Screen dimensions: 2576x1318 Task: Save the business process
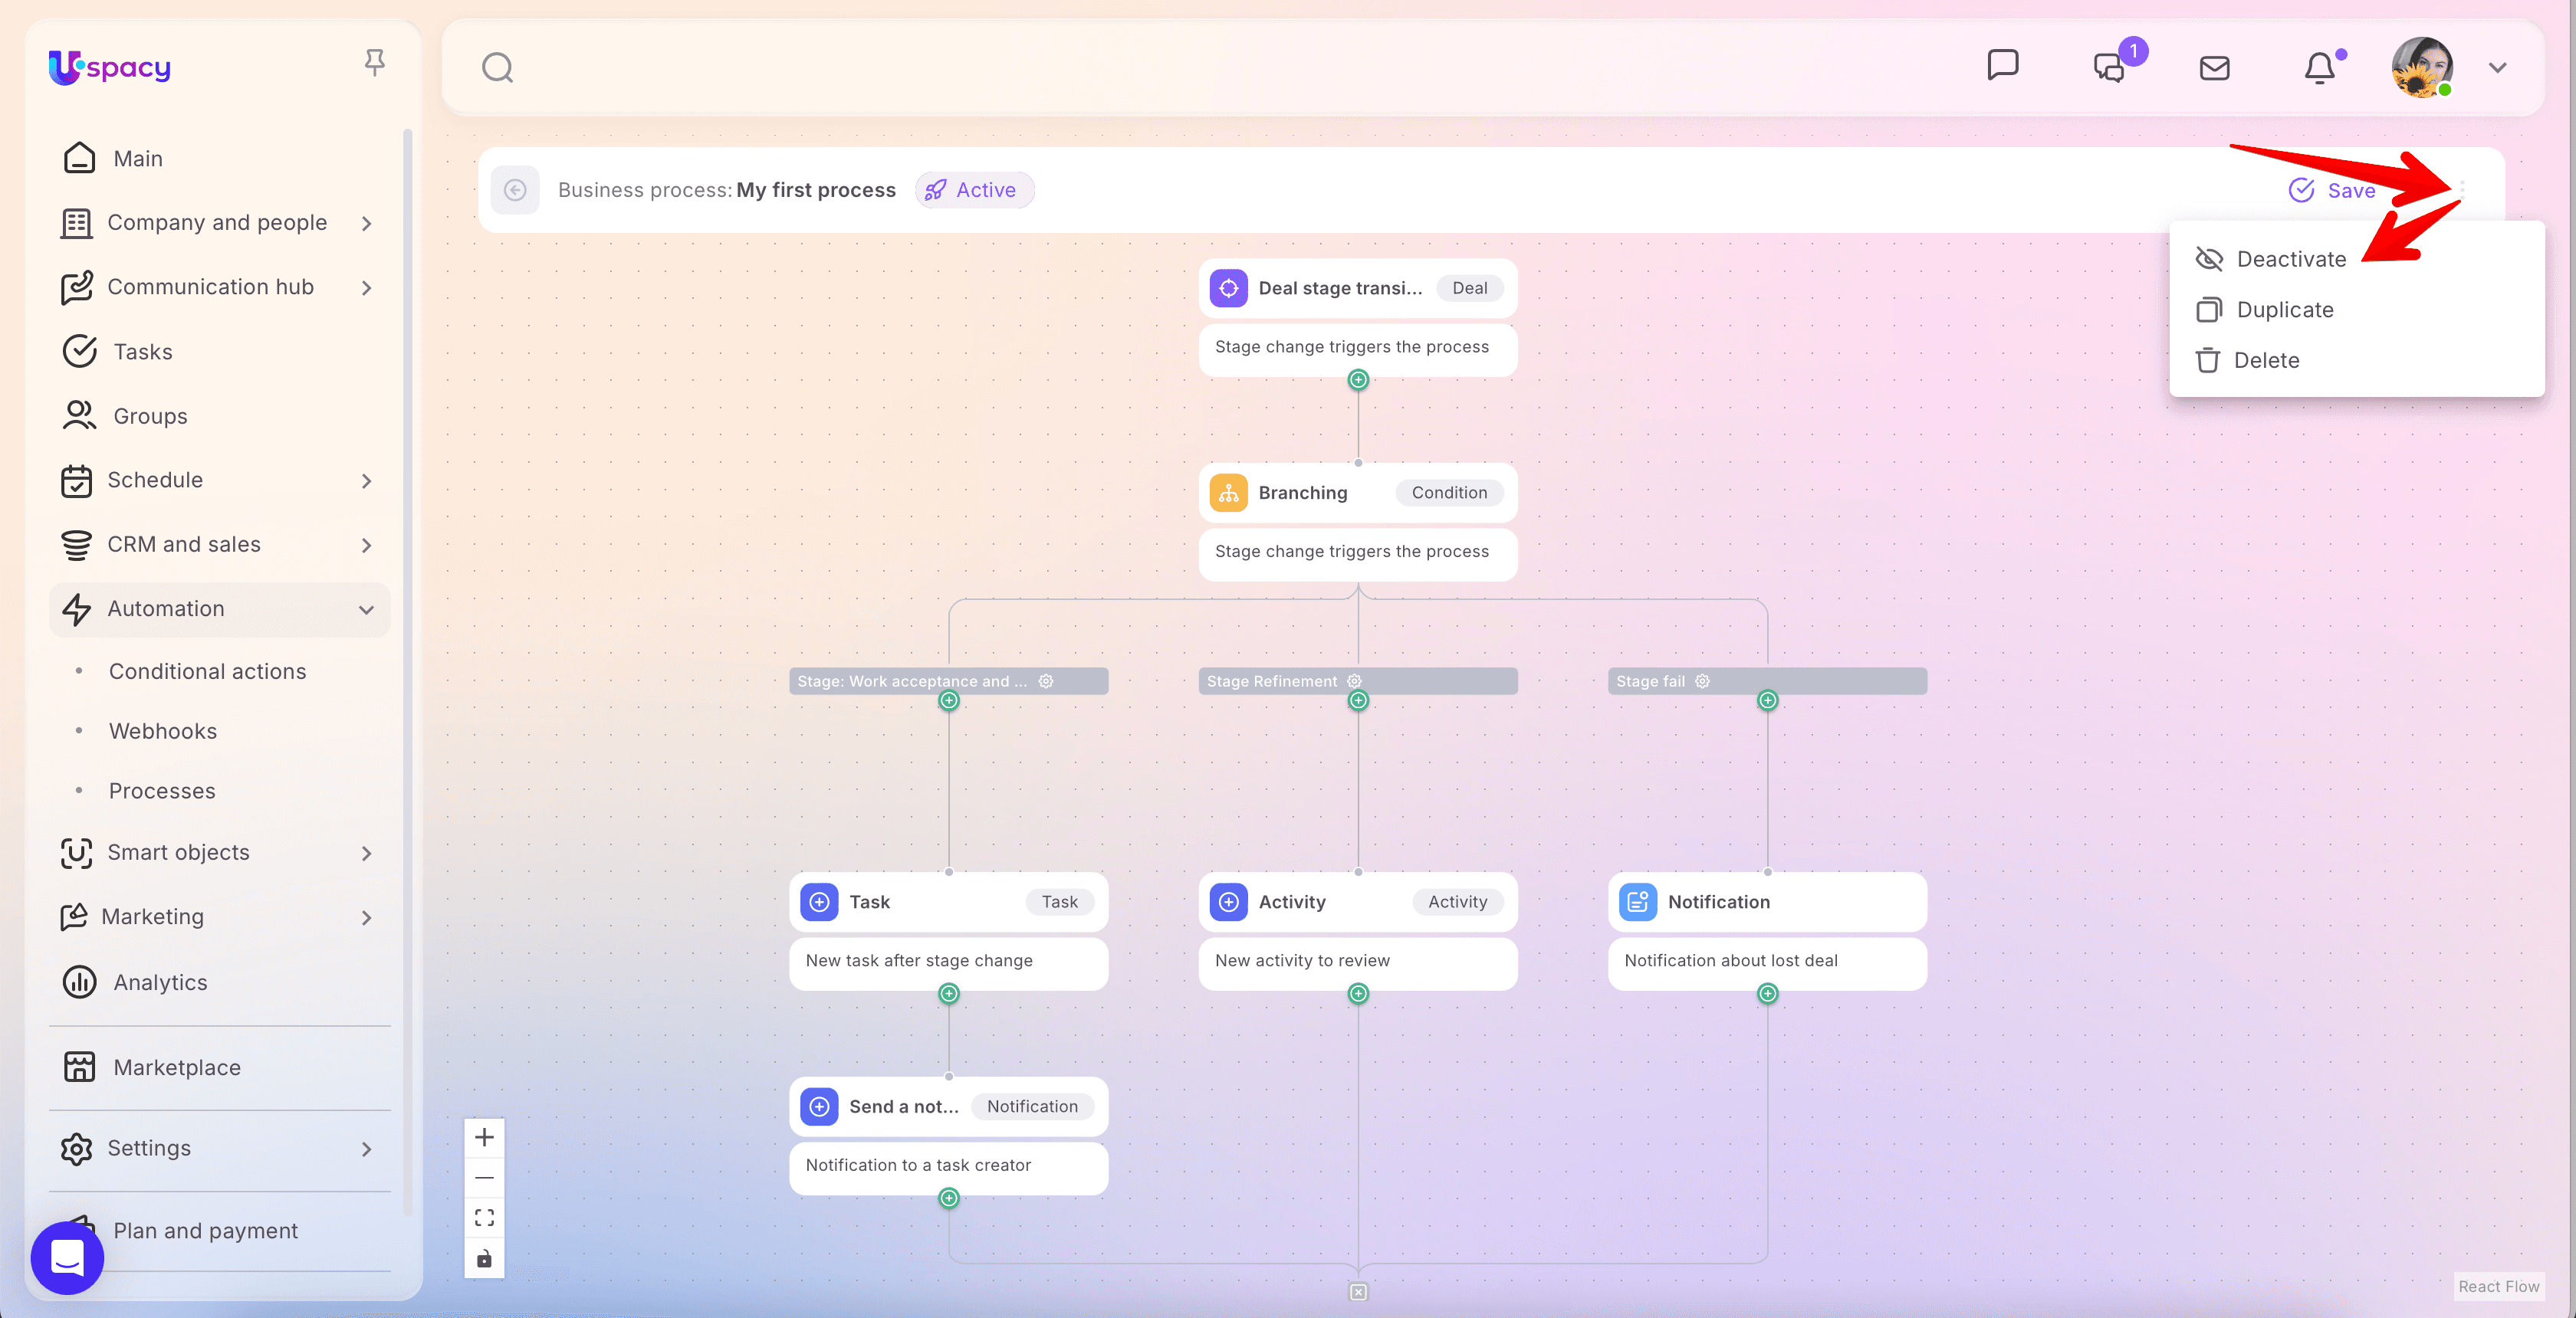coord(2332,190)
